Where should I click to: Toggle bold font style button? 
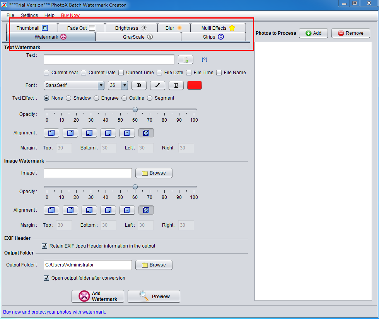(139, 85)
